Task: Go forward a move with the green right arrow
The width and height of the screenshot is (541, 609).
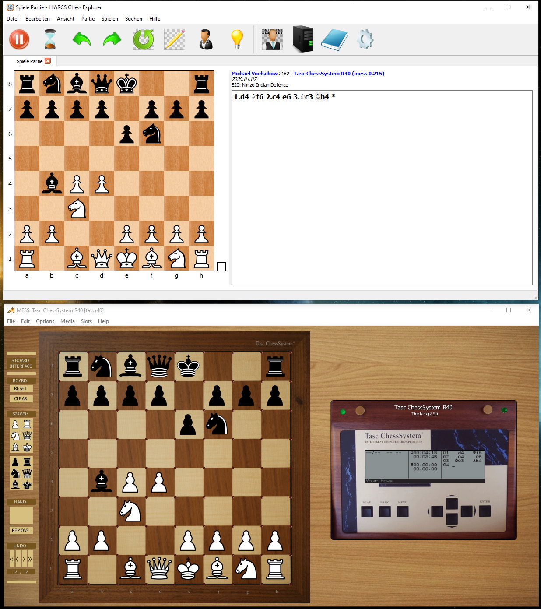Action: click(x=112, y=40)
